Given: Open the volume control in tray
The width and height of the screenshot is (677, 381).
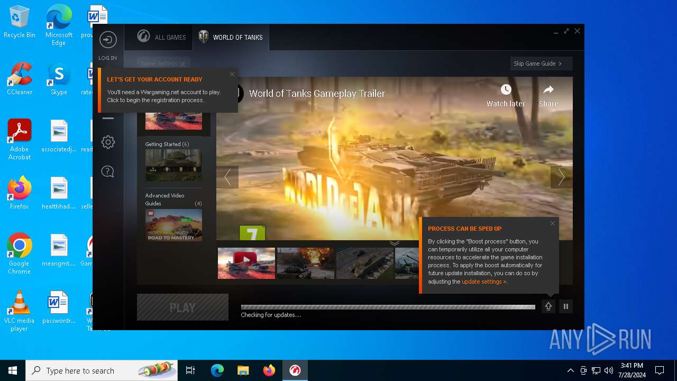Looking at the screenshot, I should click(609, 370).
